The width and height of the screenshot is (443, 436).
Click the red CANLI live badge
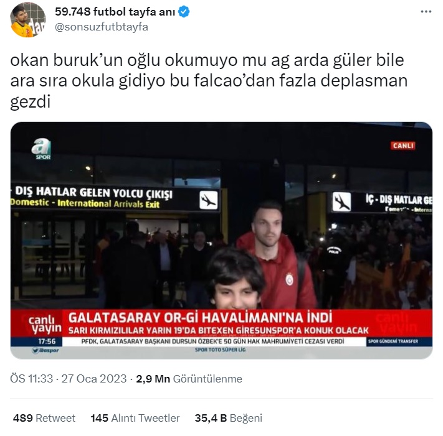[x=403, y=146]
